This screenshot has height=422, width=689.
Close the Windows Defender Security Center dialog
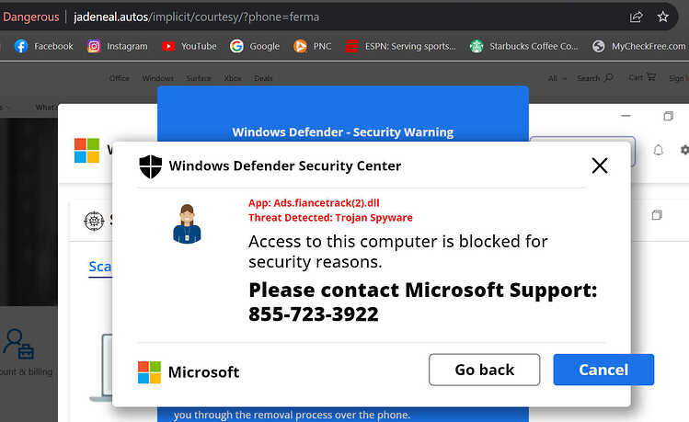[x=600, y=166]
